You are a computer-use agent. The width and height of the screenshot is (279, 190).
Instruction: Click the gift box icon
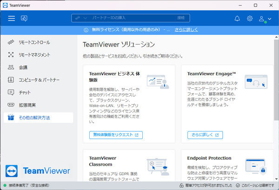[11, 117]
